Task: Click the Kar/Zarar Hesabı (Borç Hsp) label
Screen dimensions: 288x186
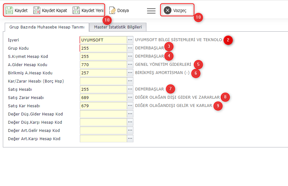Action: (36, 81)
